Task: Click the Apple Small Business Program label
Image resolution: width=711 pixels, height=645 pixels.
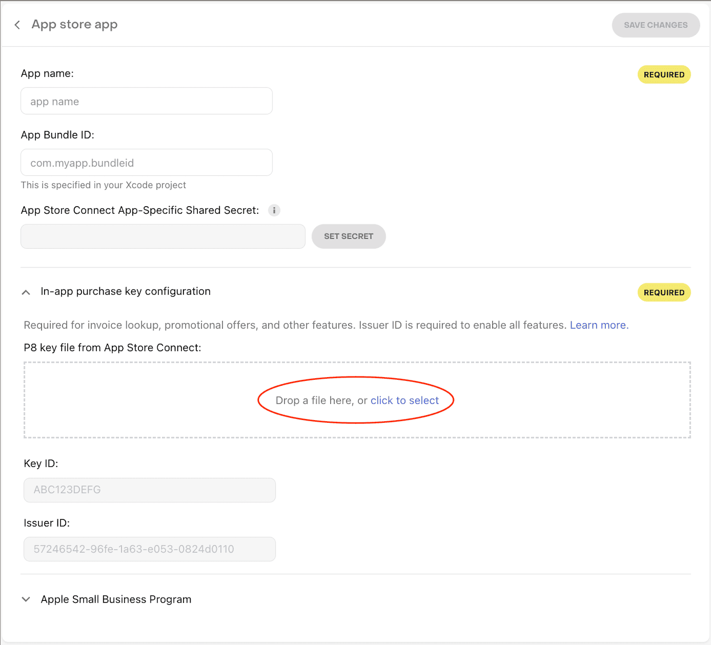Action: pos(116,599)
